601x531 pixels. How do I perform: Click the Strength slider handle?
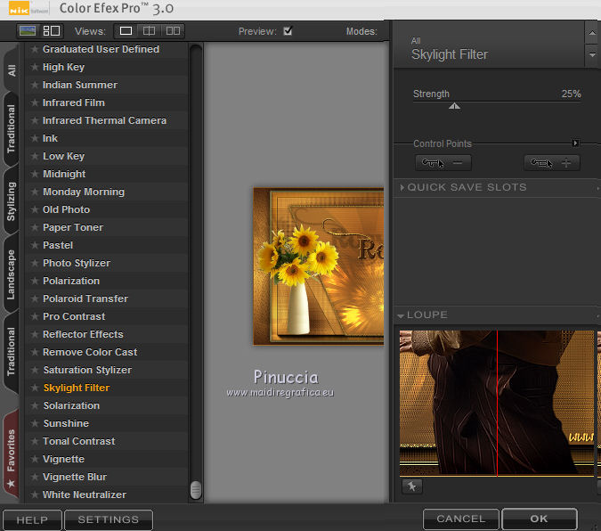(454, 106)
